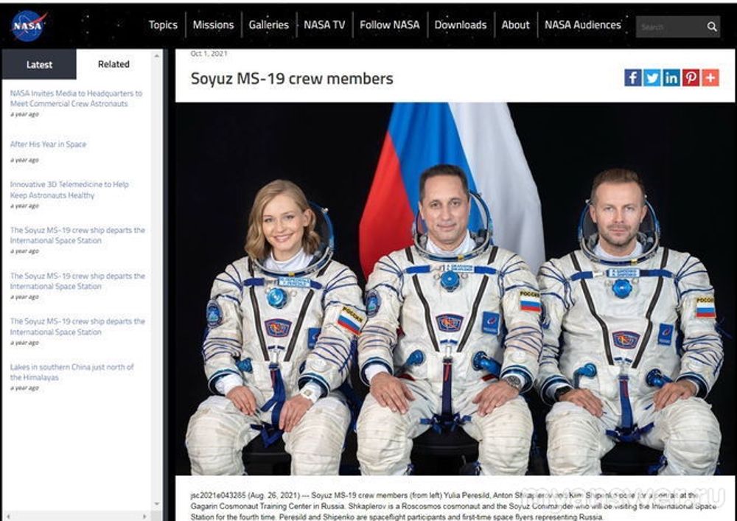Viewport: 737px width, 521px height.
Task: Open the Follow NASA menu
Action: coord(389,25)
